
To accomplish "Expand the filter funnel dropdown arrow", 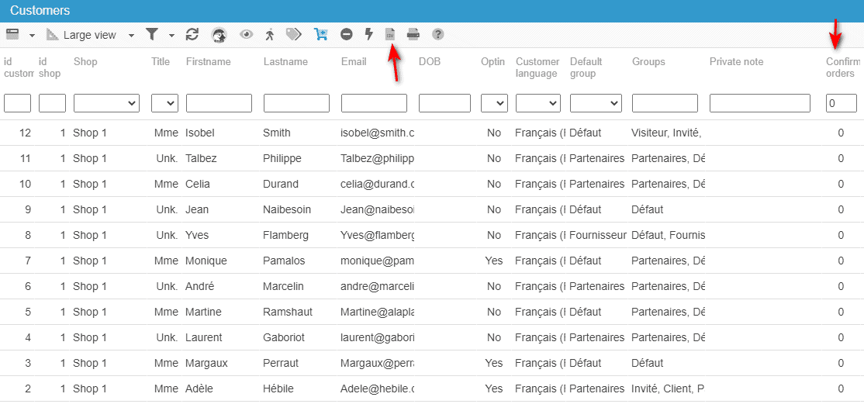I will [x=171, y=35].
